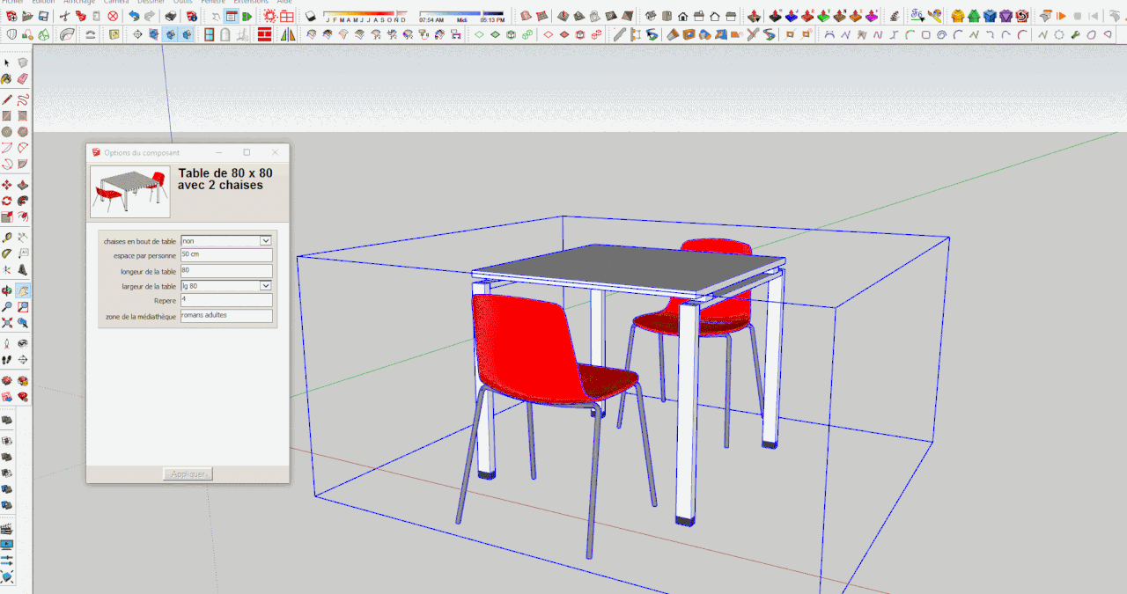Screen dimensions: 1127x594
Task: Click green Interact with component icon
Action: click(247, 16)
